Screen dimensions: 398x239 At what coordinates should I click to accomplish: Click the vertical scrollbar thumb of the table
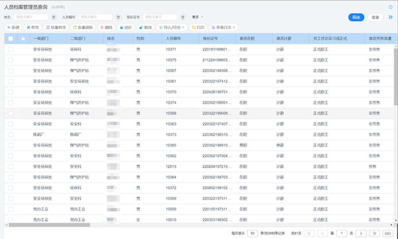(396, 77)
